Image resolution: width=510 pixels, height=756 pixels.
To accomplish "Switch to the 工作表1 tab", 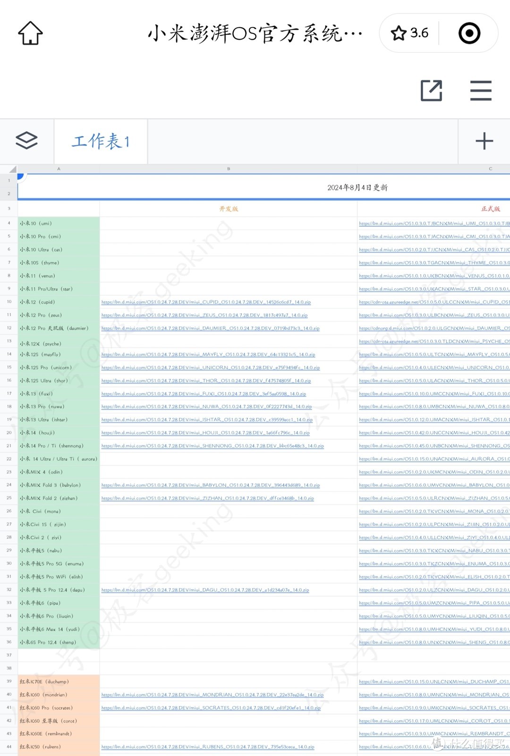I will (101, 141).
